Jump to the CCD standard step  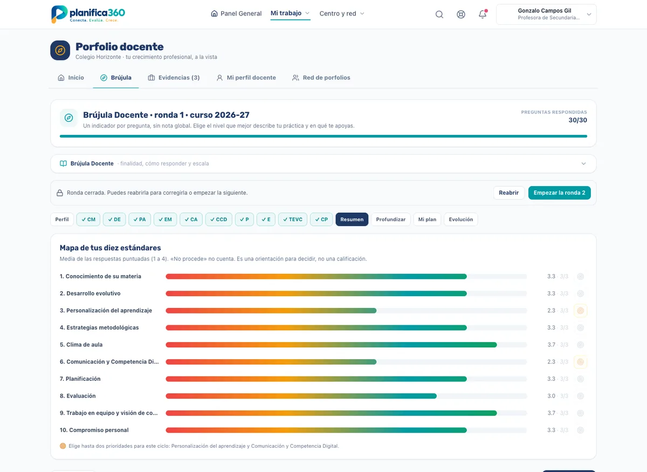tap(218, 220)
